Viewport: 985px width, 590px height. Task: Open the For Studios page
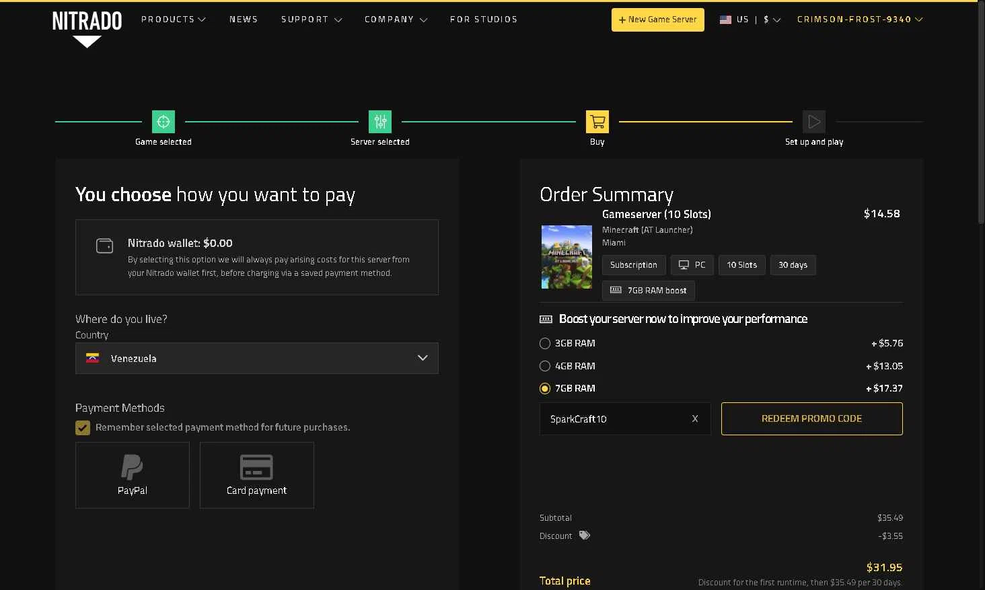click(x=484, y=20)
